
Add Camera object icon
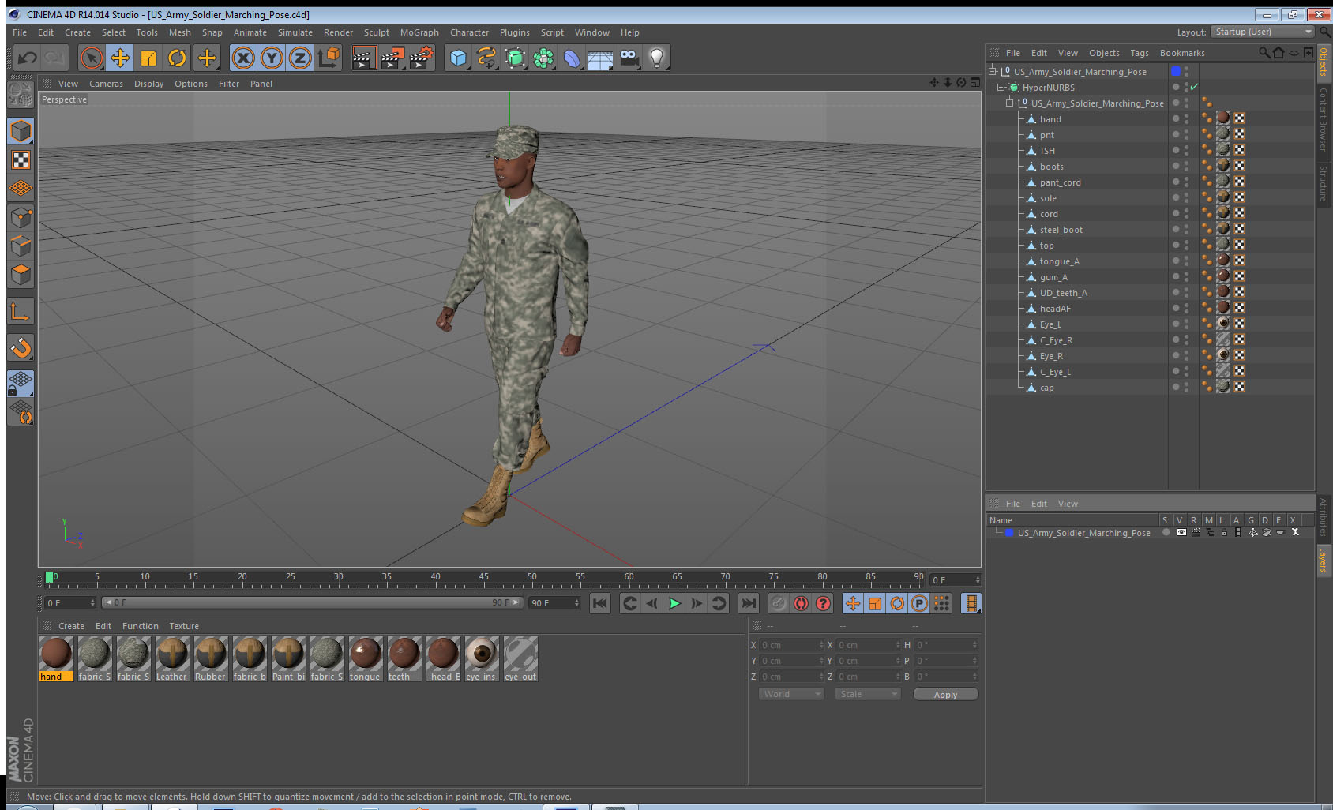click(629, 58)
